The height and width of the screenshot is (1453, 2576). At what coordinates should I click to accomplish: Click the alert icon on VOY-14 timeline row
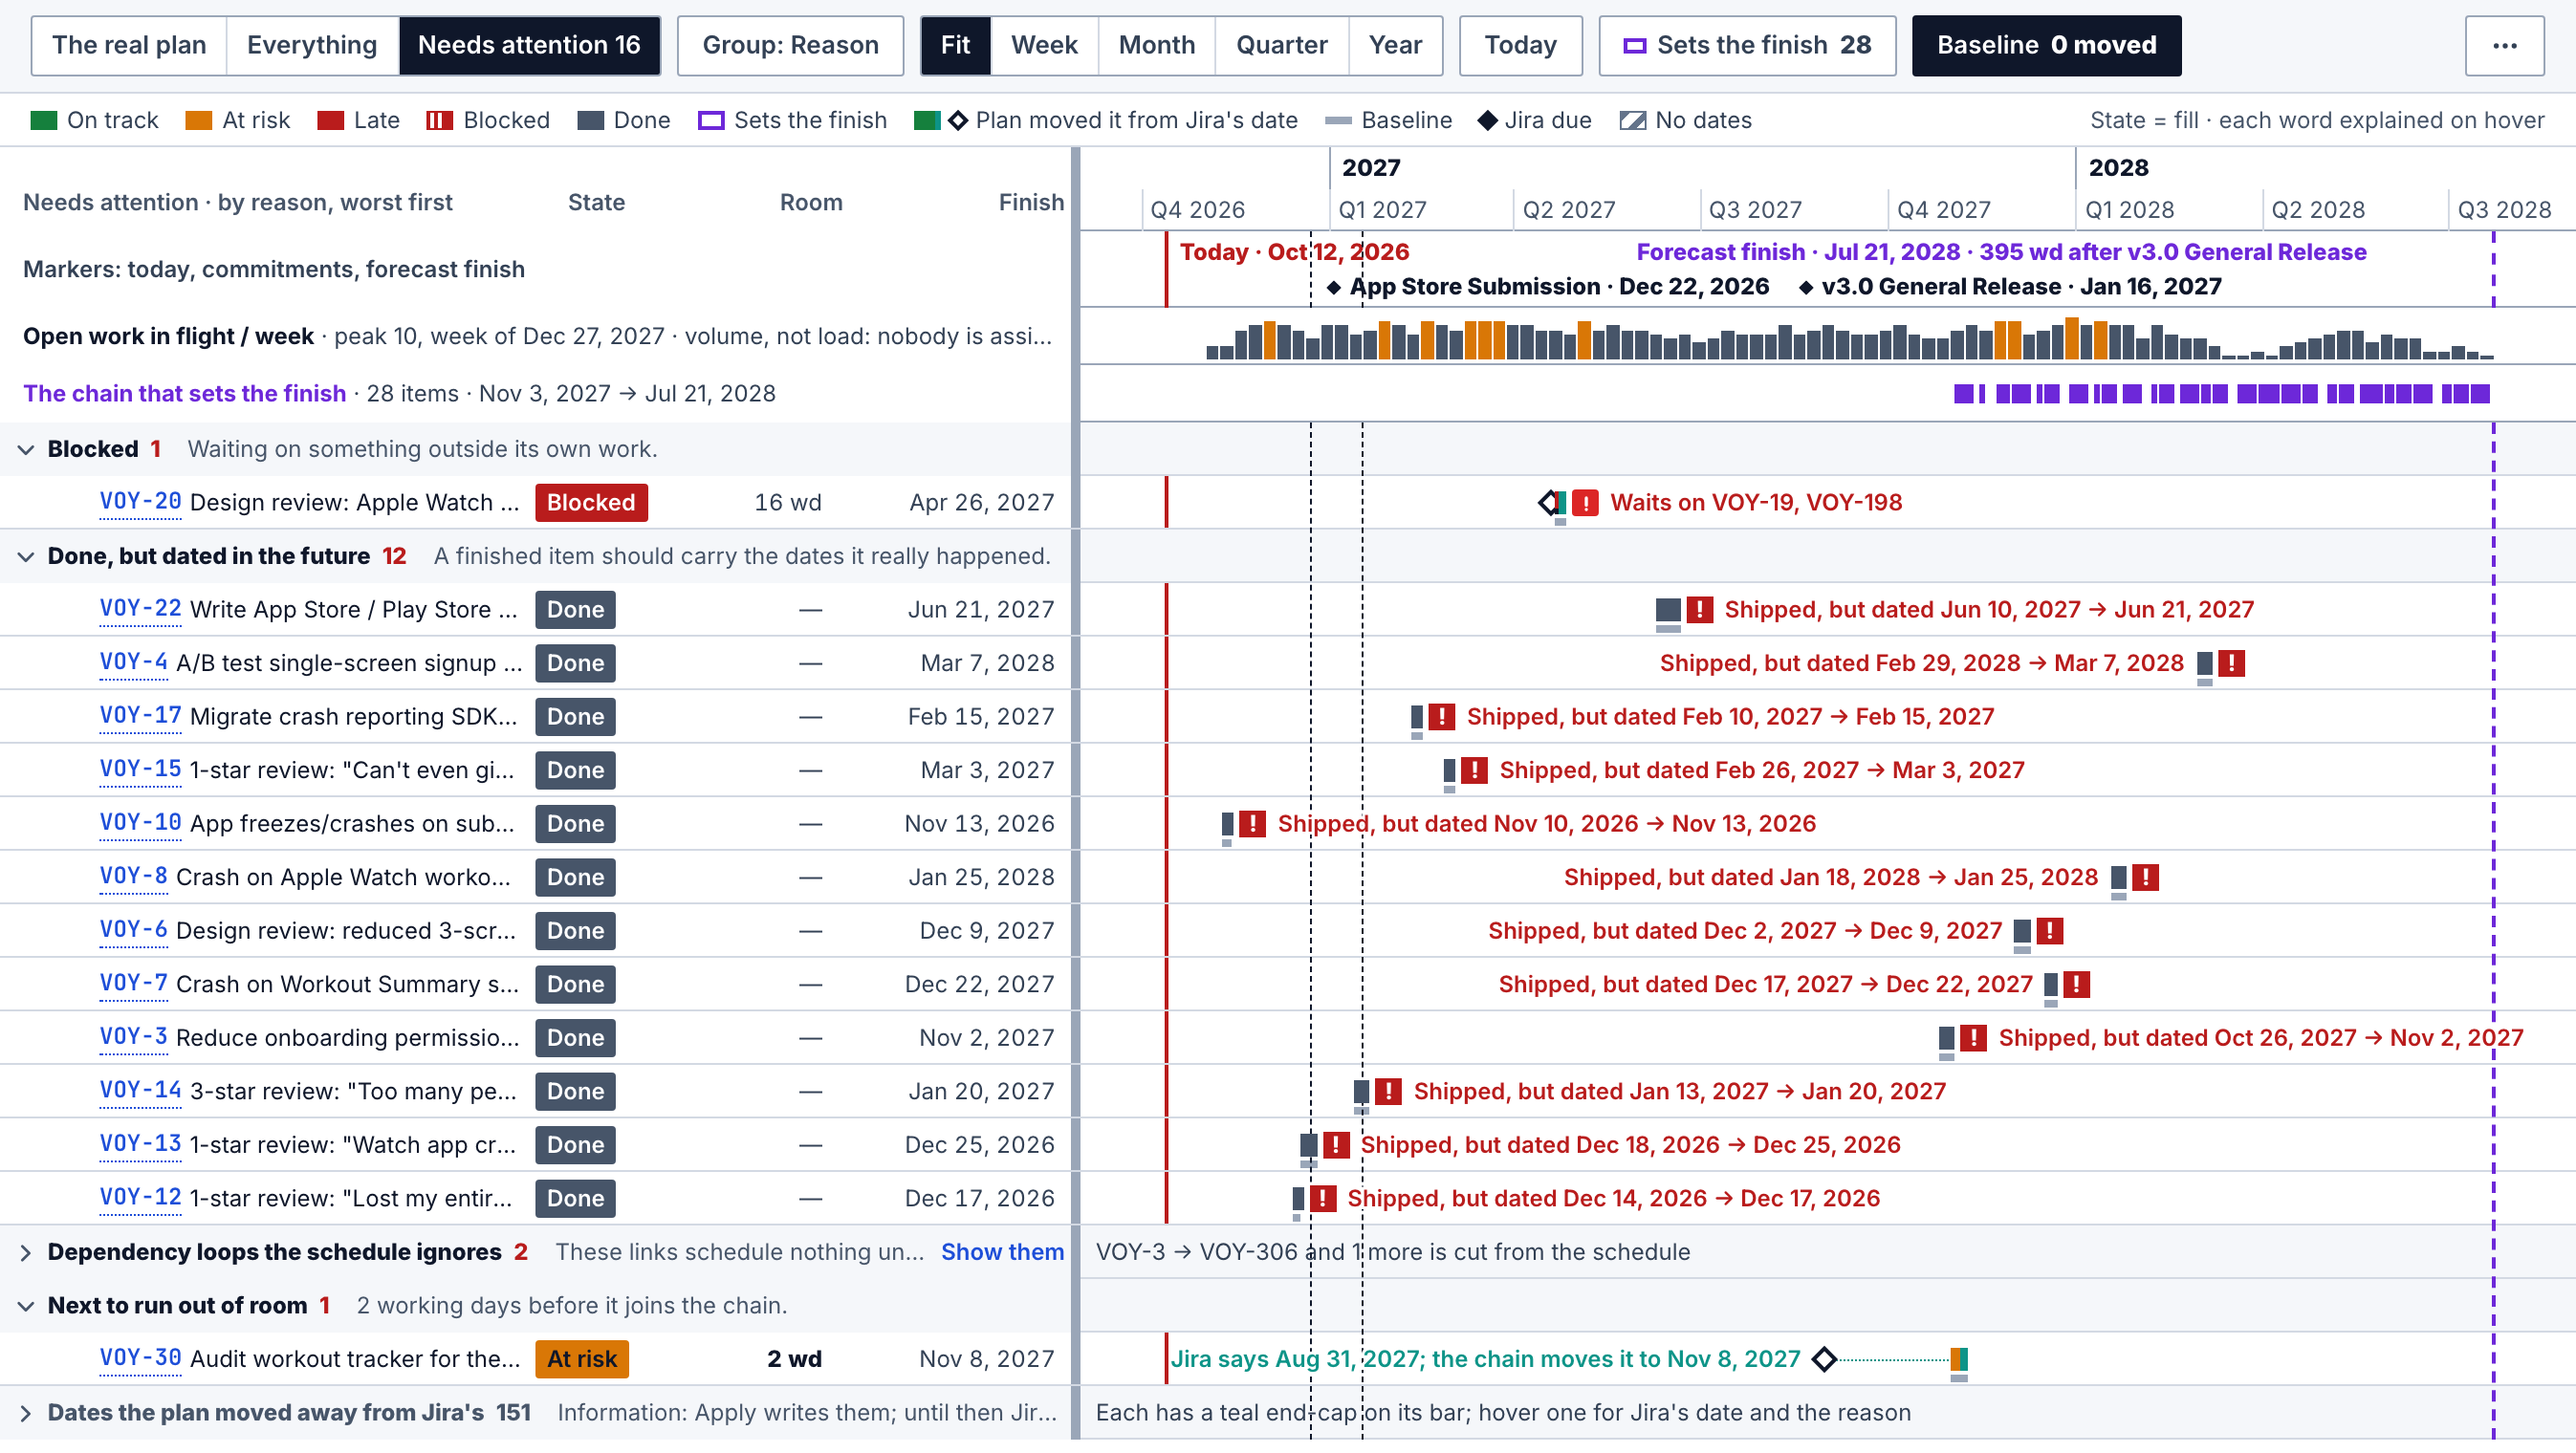tap(1388, 1091)
